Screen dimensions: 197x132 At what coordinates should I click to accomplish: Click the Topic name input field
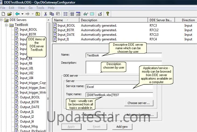[x=119, y=95]
